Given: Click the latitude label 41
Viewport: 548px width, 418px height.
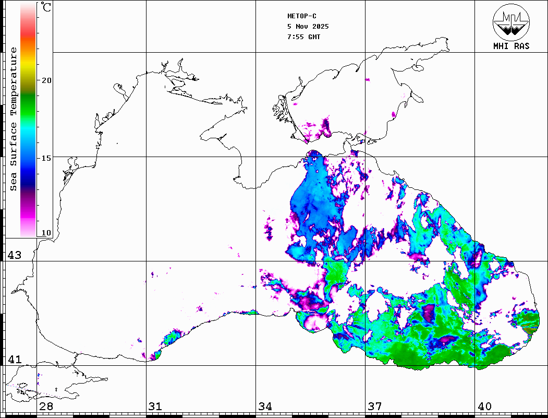Looking at the screenshot, I should click(x=14, y=360).
